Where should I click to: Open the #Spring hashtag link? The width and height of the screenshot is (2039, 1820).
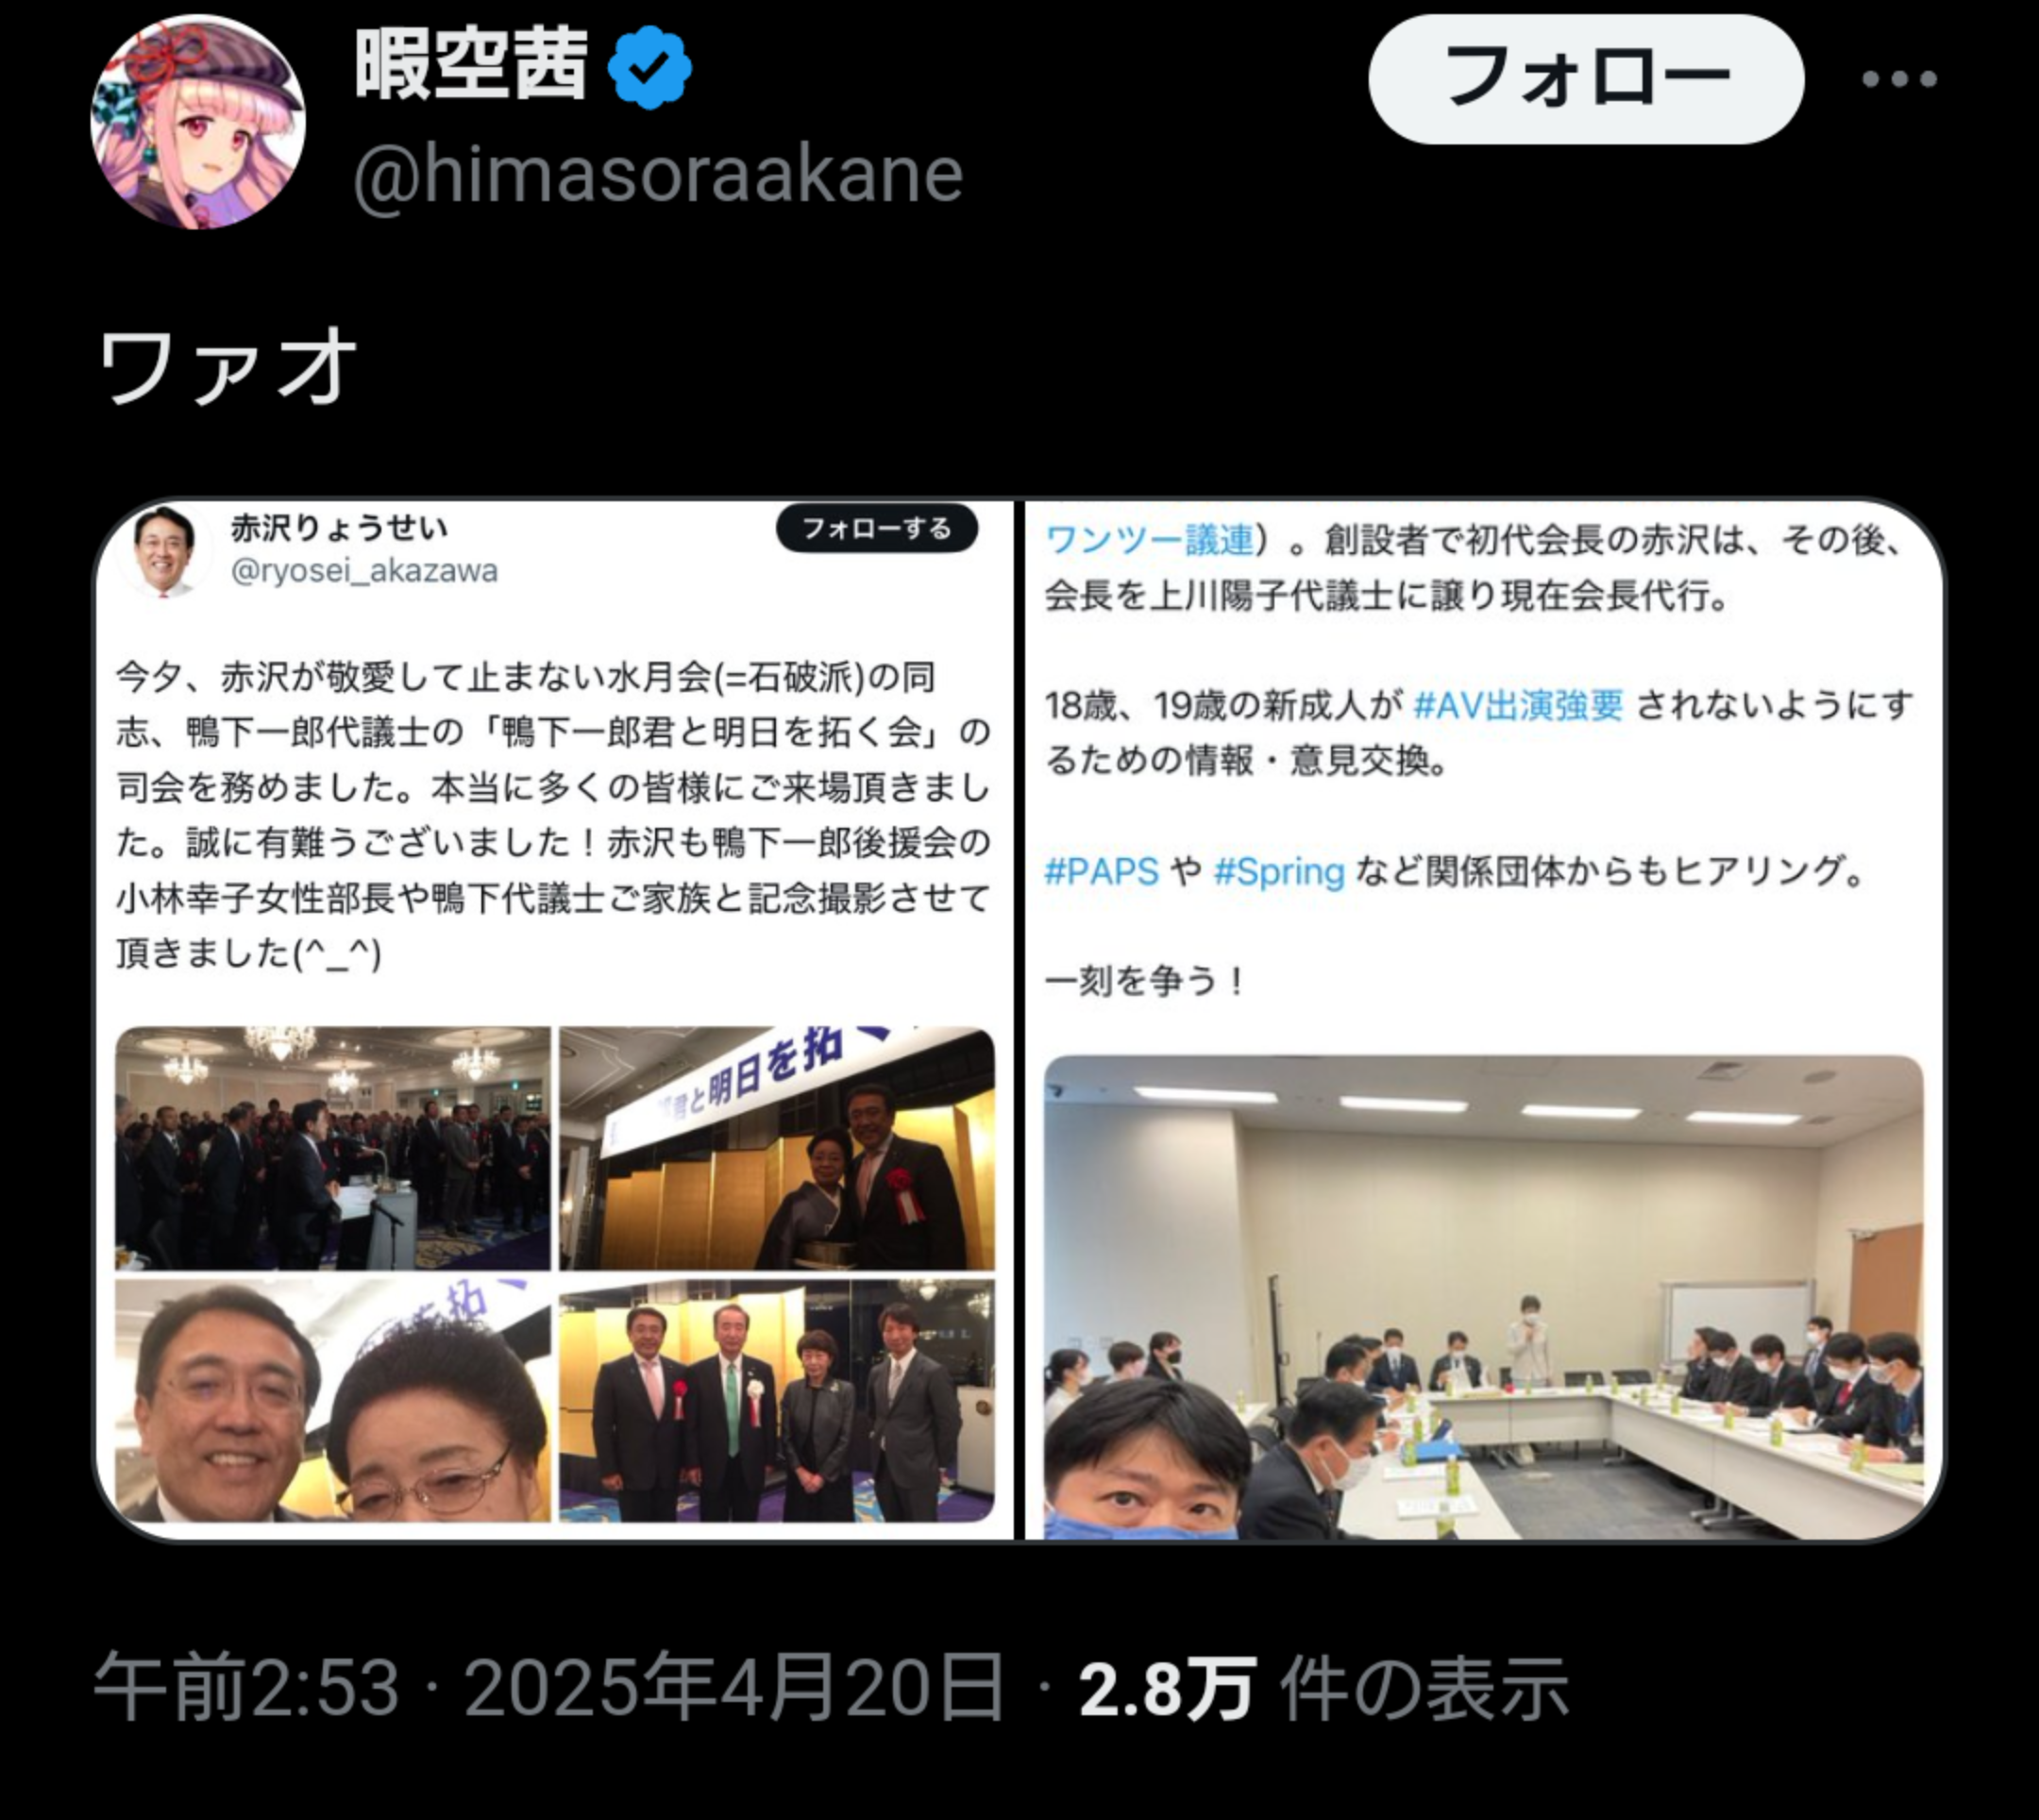(1278, 871)
